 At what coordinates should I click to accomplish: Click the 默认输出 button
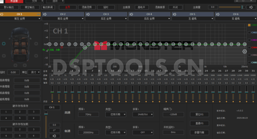point(9,7)
